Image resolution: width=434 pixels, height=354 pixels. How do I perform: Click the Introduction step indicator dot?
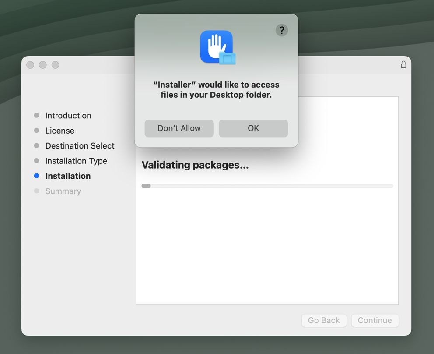[37, 115]
